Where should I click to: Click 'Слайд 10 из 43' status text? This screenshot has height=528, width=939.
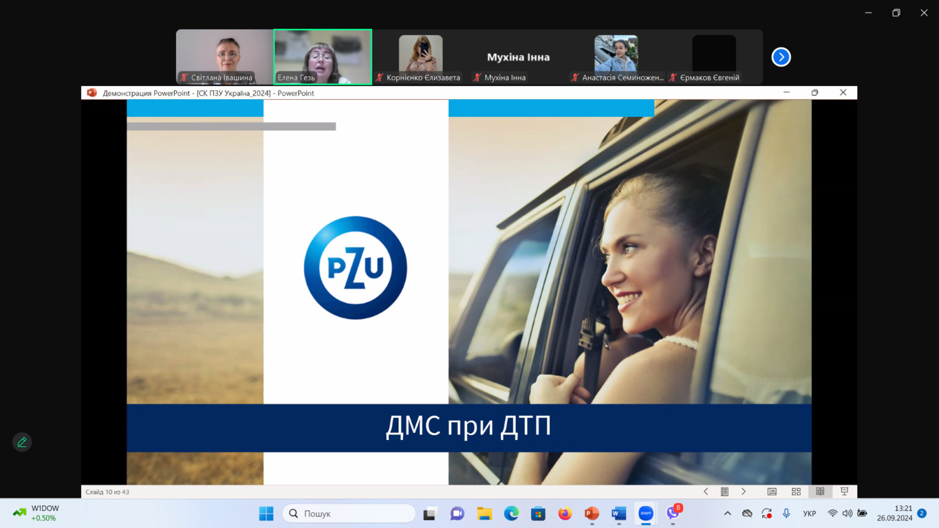(107, 492)
